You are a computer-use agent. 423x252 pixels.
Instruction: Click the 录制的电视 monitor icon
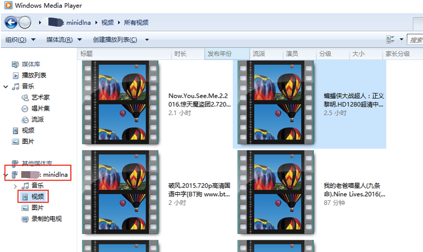(25, 219)
